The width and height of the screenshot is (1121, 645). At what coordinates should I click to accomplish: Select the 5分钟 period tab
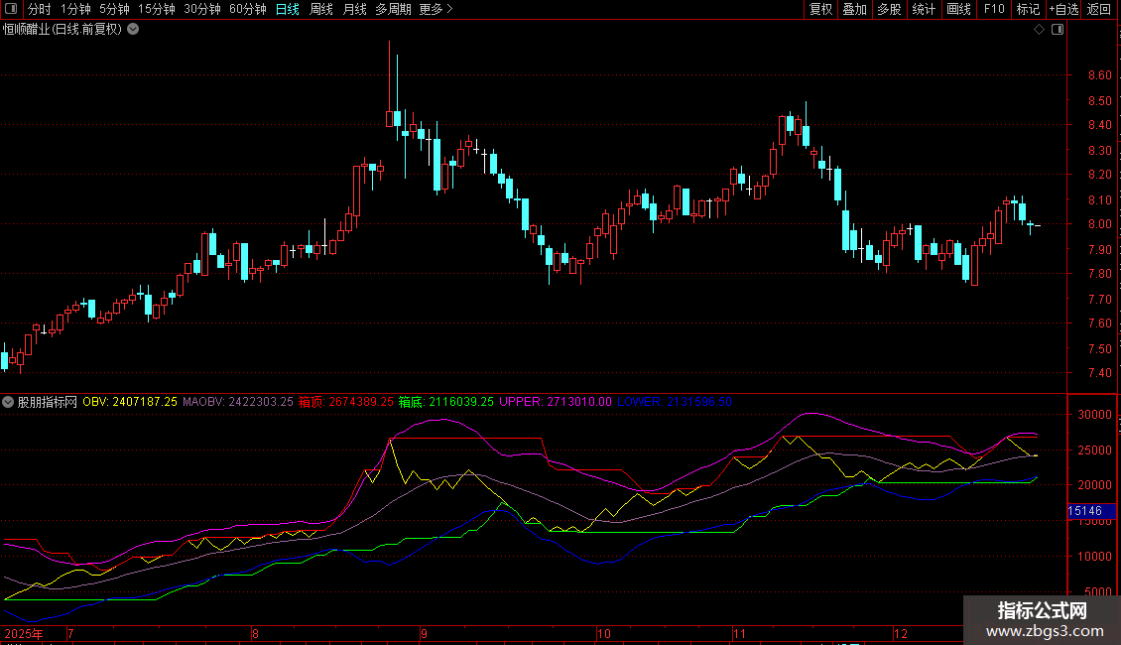tap(114, 9)
